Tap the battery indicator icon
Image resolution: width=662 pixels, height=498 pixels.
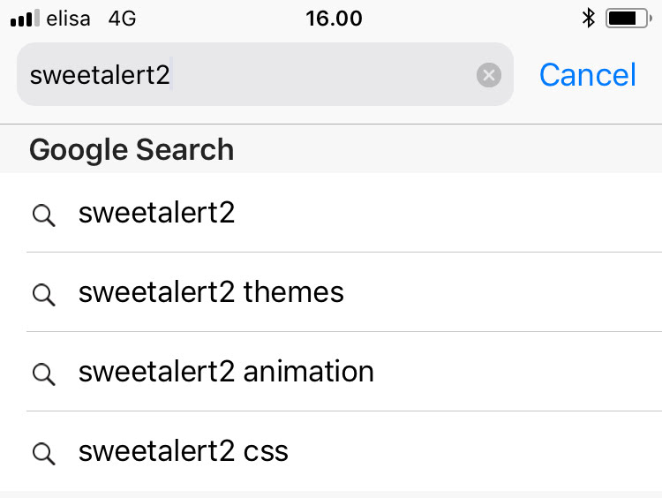628,18
